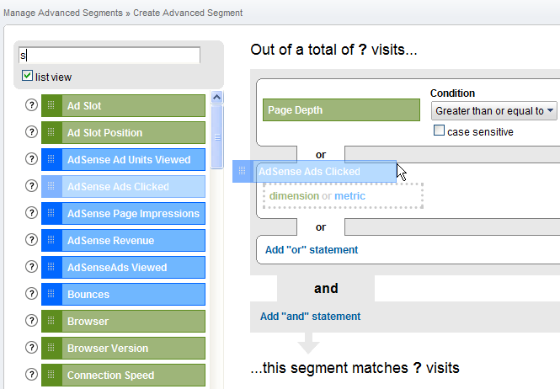This screenshot has height=389, width=560.
Task: Open help for Ad Slot
Action: 31,105
